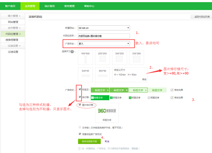Collapse the 过滤设置 section header
Image resolution: width=212 pixels, height=153 pixels.
coord(13,46)
